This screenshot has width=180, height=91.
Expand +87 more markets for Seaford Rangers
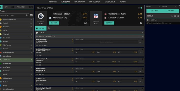[141, 62]
